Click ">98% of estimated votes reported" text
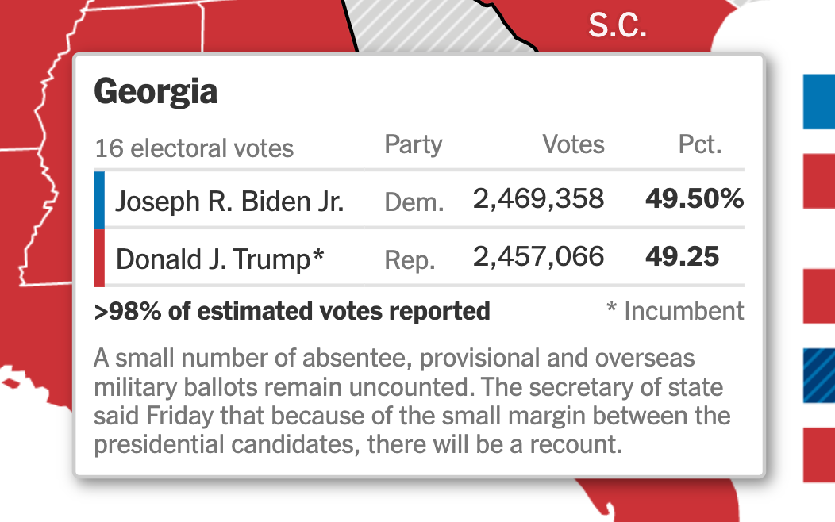The width and height of the screenshot is (835, 522). click(291, 311)
